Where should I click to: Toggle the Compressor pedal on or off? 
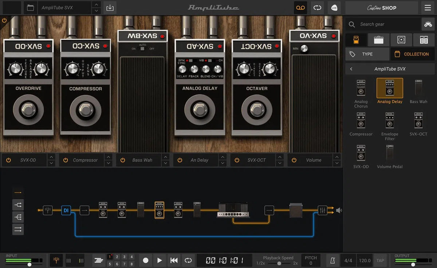click(x=65, y=160)
